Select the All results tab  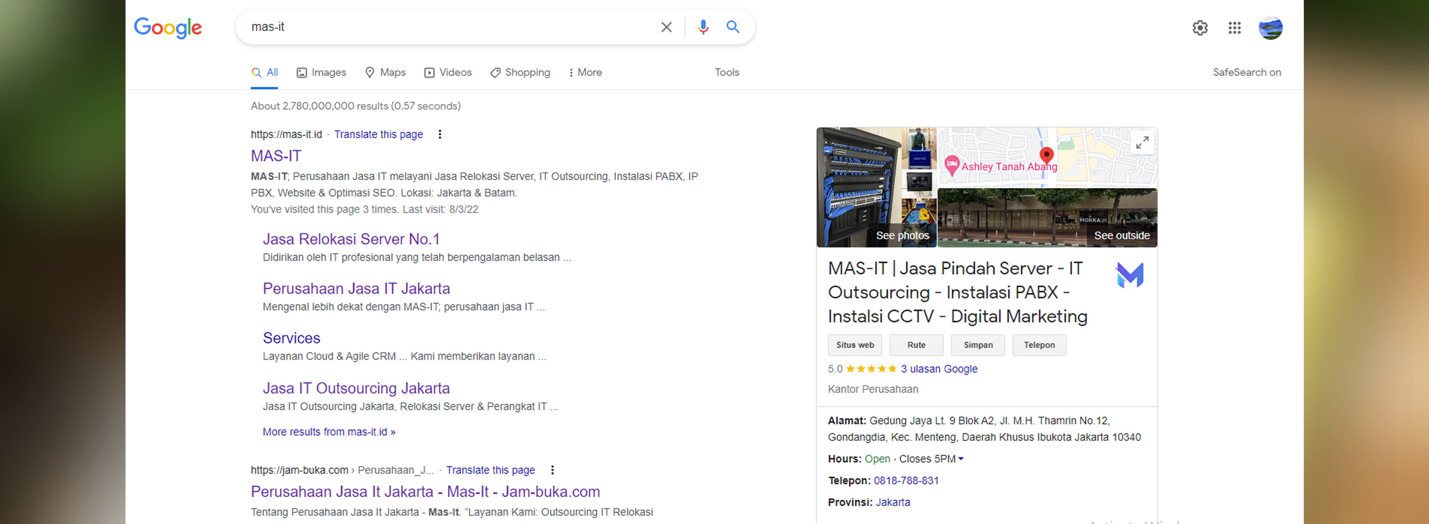[265, 72]
